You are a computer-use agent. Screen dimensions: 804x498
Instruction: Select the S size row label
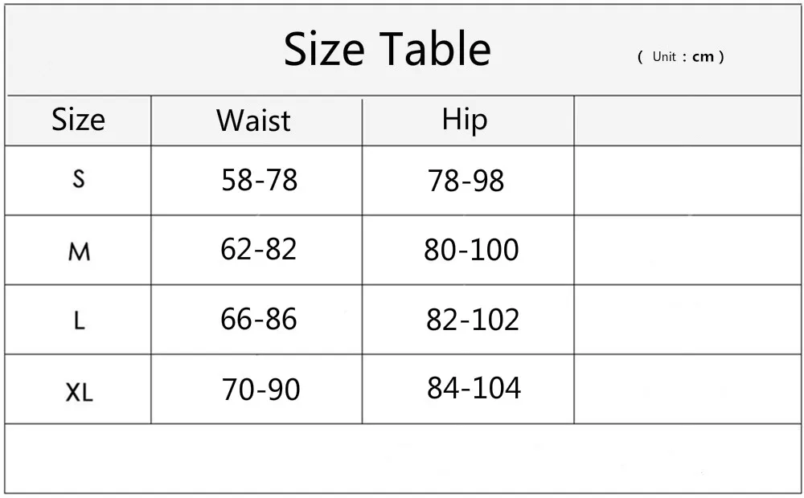(x=79, y=179)
